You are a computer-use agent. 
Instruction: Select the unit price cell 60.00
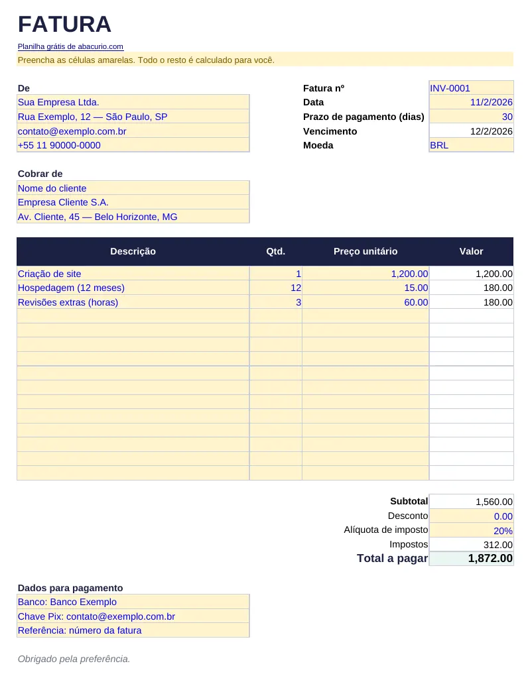pyautogui.click(x=365, y=302)
